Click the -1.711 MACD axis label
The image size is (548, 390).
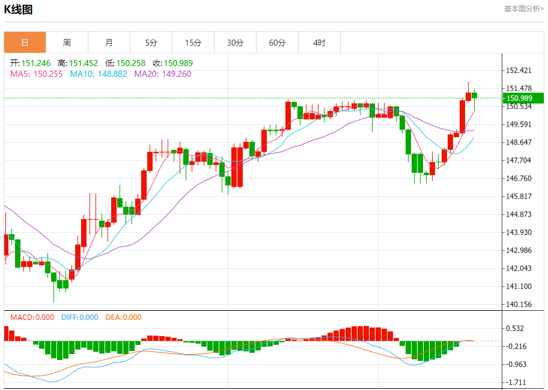[516, 383]
